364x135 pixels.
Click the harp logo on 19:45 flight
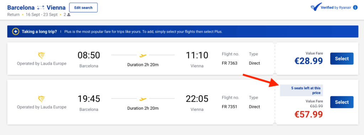(42, 99)
